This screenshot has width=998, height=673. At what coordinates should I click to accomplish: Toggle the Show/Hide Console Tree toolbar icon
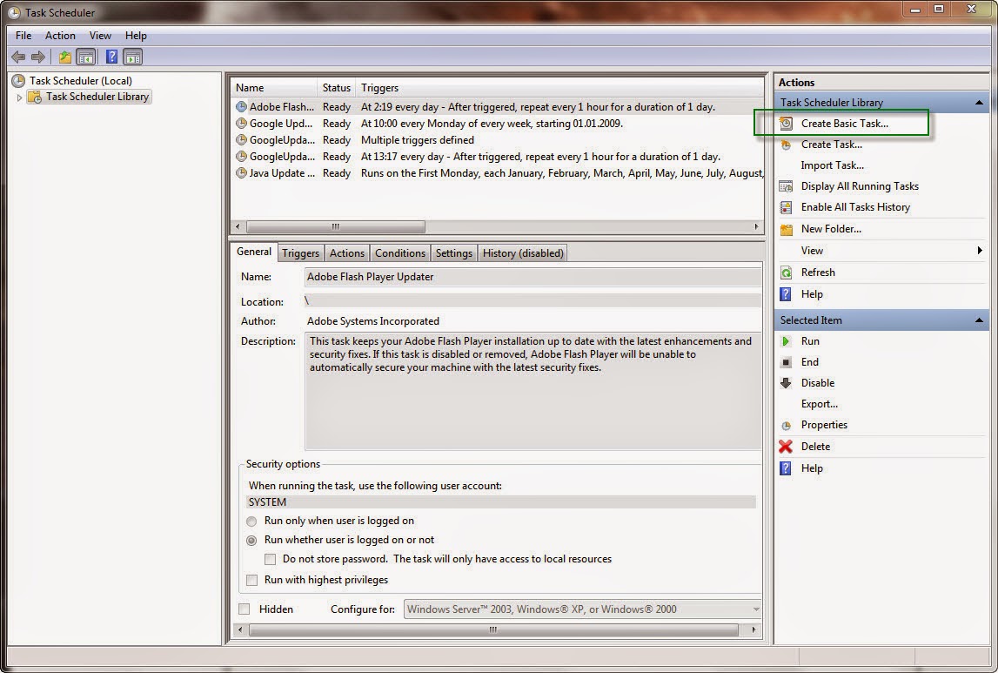click(x=86, y=57)
